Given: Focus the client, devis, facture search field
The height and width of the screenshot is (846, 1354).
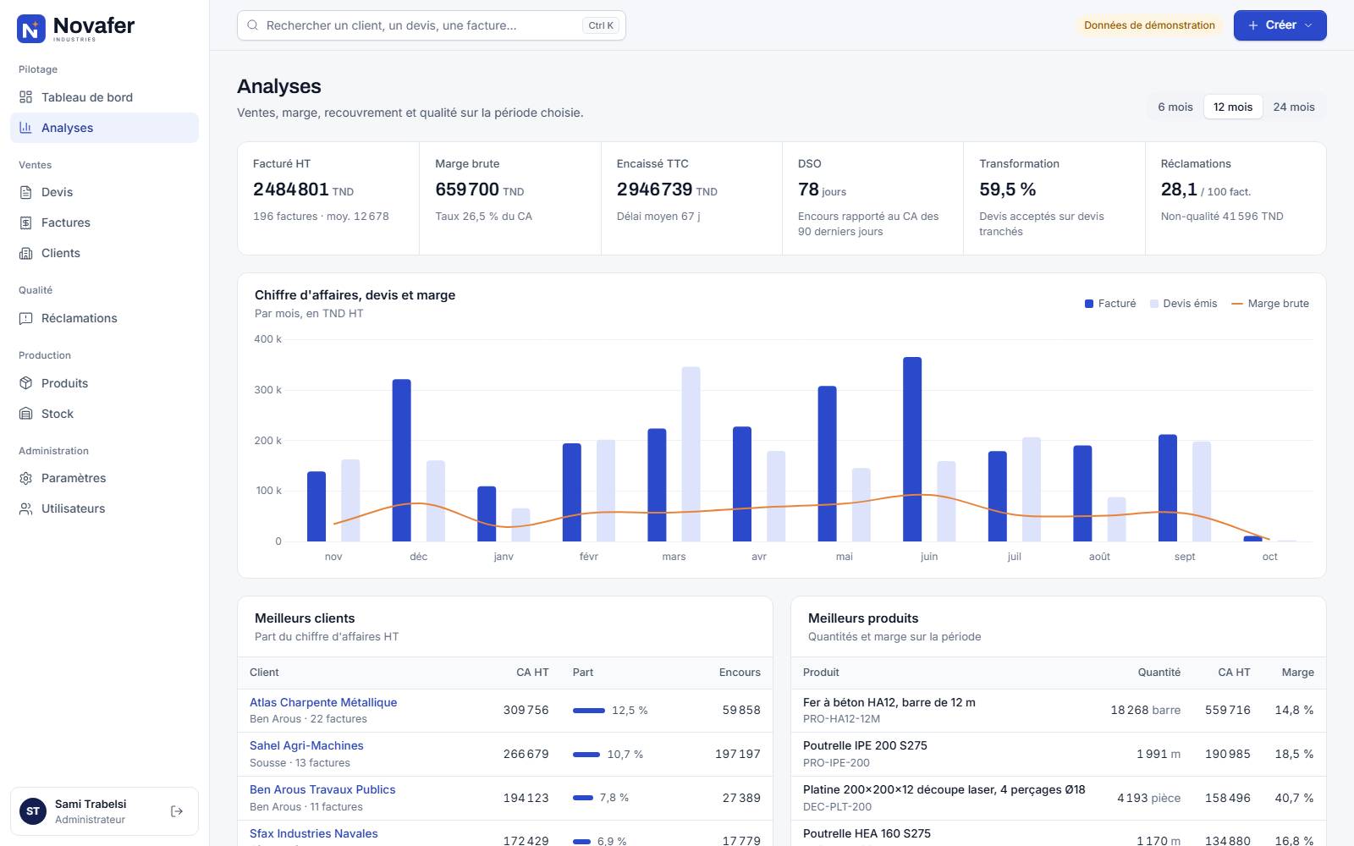Looking at the screenshot, I should tap(432, 25).
